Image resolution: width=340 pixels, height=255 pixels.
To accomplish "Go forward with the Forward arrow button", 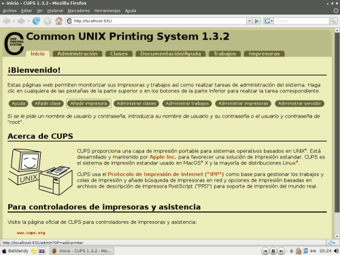I will tap(21, 21).
